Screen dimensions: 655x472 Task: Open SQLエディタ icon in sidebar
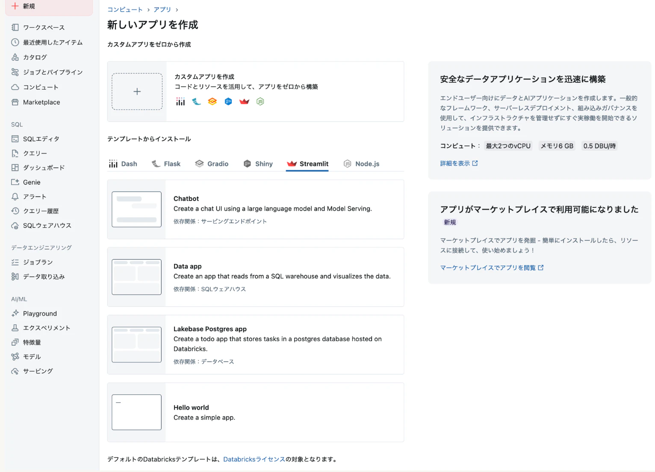click(x=15, y=139)
